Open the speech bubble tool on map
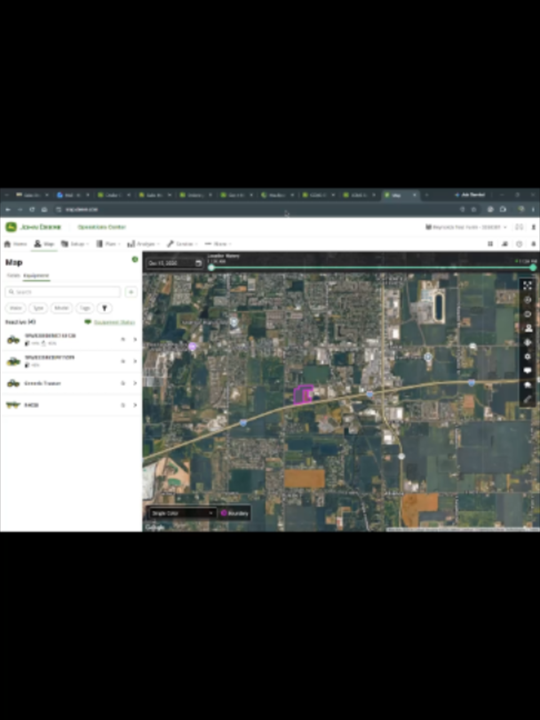This screenshot has height=720, width=540. coord(527,371)
